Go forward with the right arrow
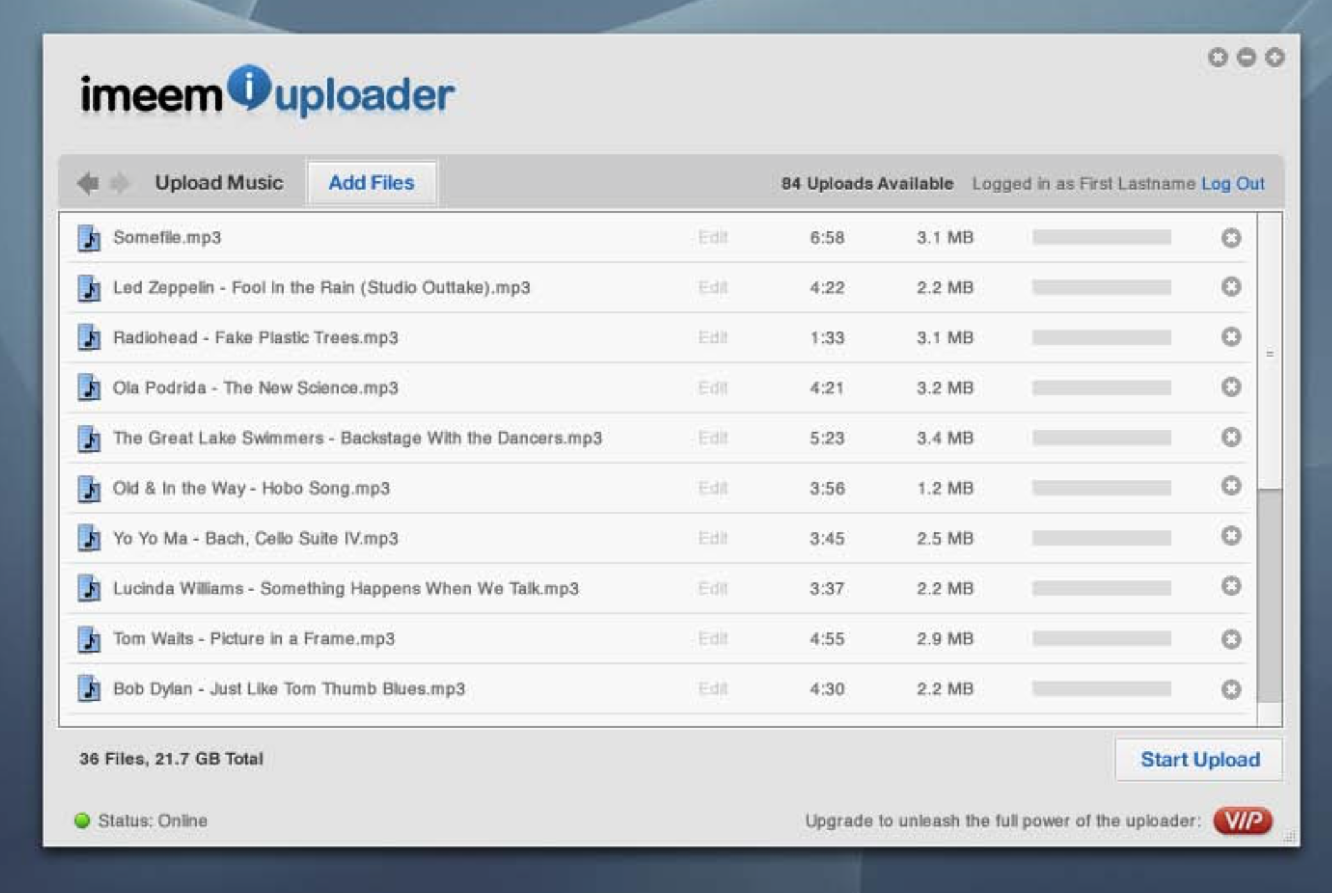Image resolution: width=1332 pixels, height=893 pixels. [x=119, y=183]
